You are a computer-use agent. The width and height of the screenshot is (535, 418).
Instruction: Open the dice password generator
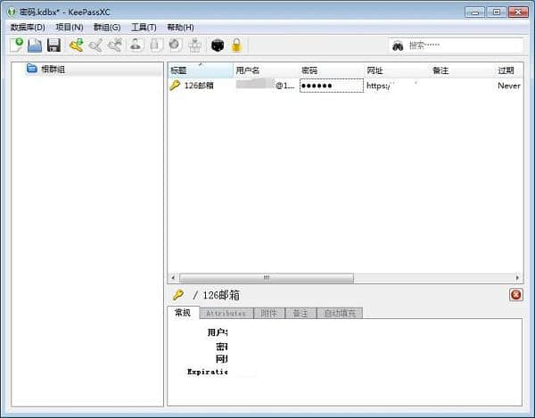[218, 45]
